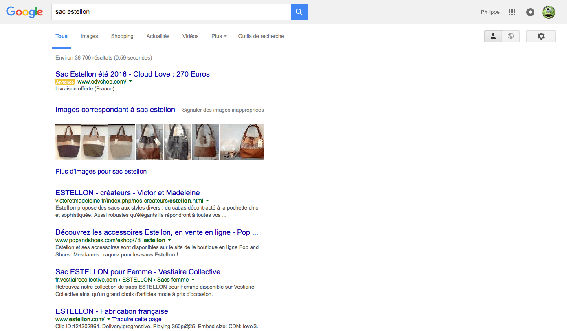Expand arrow next to www.estellon.com
The width and height of the screenshot is (567, 331).
[109, 319]
